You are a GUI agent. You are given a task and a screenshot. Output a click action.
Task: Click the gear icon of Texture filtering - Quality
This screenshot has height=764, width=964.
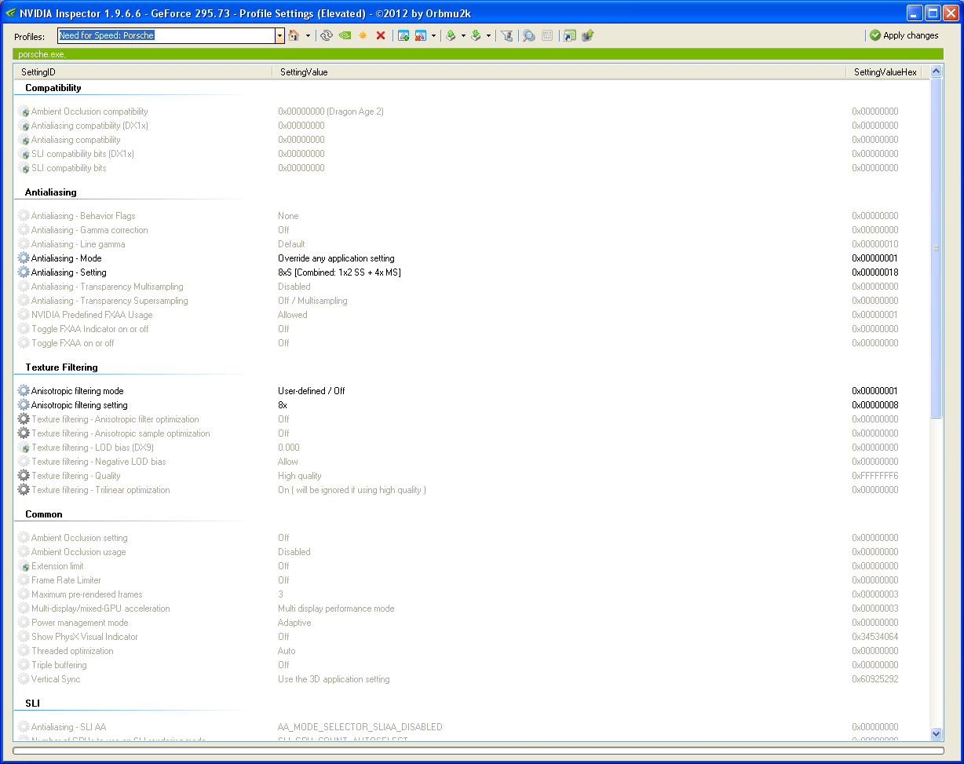(24, 476)
